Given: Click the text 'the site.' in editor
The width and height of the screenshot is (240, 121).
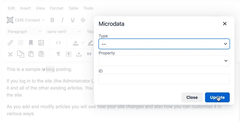Looking at the screenshot, I should [15, 95].
